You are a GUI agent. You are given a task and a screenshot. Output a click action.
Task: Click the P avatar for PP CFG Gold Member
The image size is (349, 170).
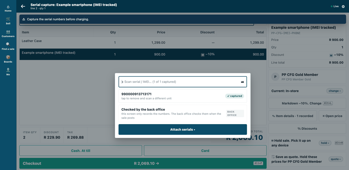tap(275, 77)
